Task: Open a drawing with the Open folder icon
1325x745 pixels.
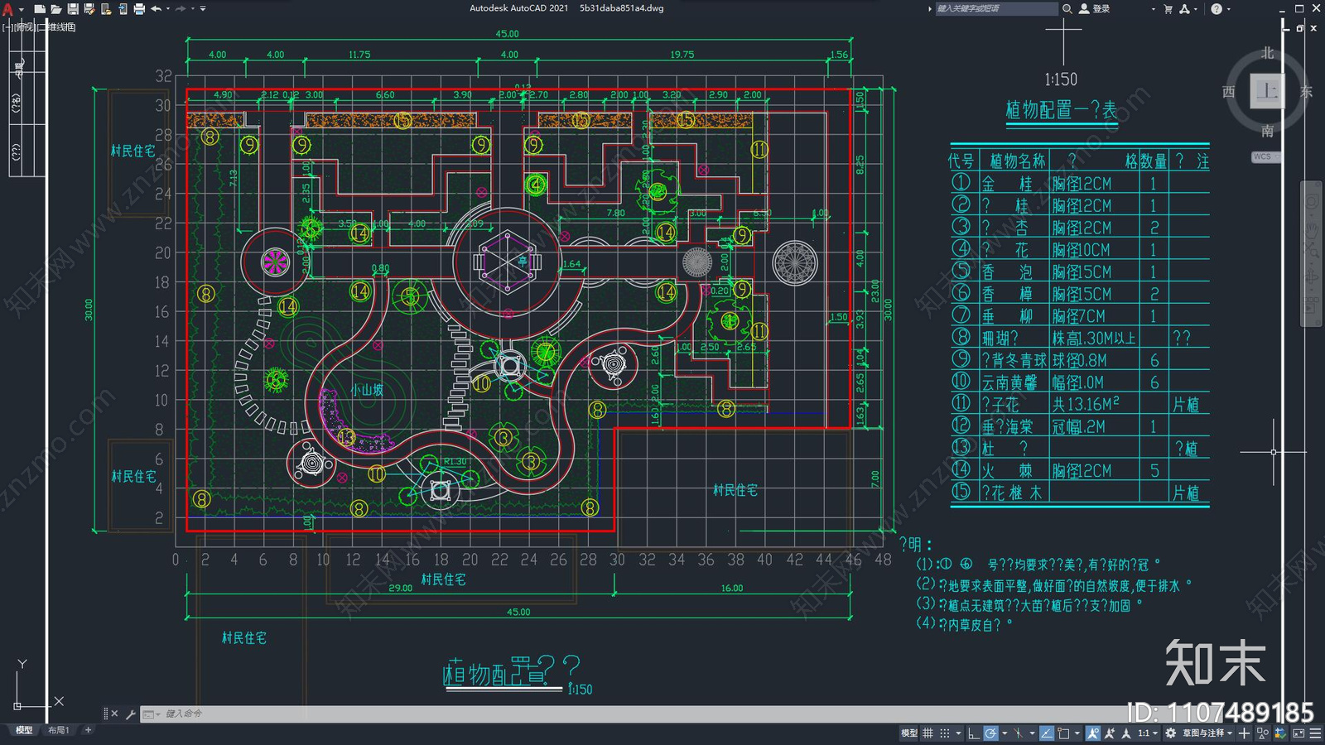Action: [x=56, y=9]
